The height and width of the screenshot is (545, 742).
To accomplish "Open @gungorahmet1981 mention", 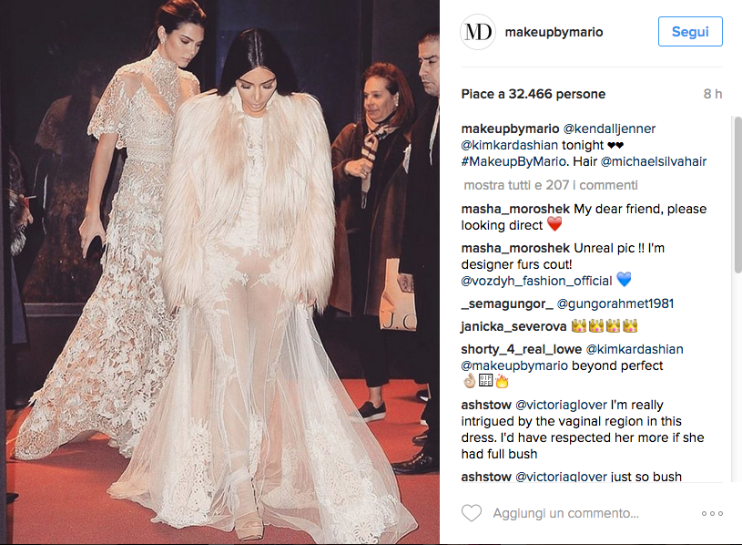I will pos(615,303).
